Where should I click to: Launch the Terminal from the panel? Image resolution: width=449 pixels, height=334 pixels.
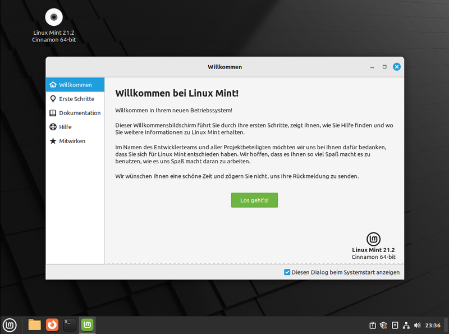pos(70,325)
